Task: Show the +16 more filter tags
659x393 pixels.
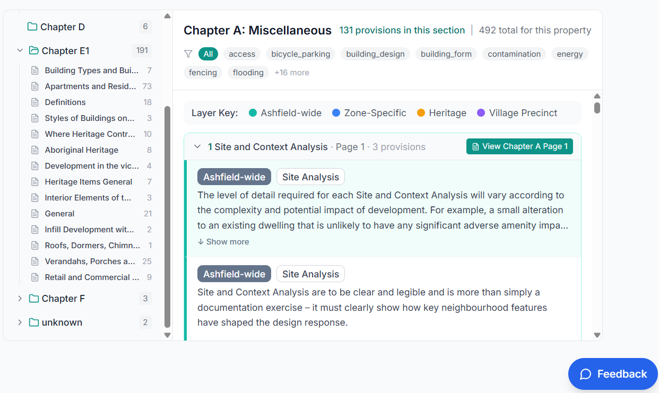Action: click(x=292, y=73)
